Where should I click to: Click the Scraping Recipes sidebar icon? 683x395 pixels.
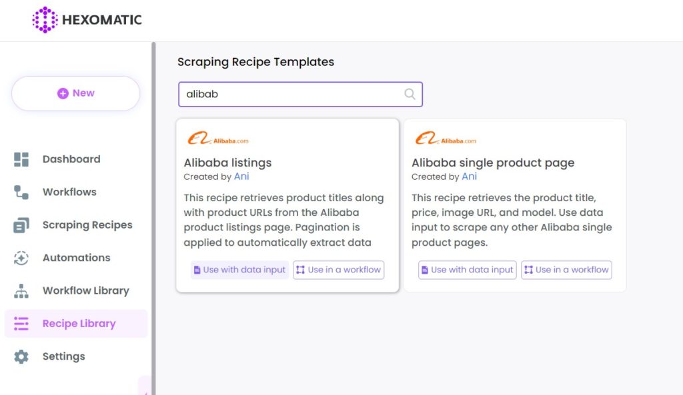(x=21, y=225)
